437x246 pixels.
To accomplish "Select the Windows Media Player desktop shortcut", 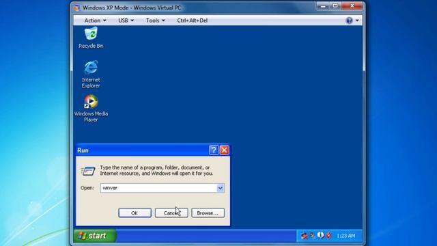I will pyautogui.click(x=91, y=108).
